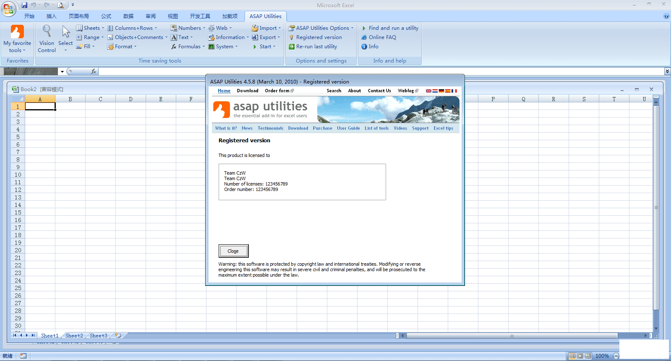
Task: Click the zoom out minus button
Action: tap(616, 356)
